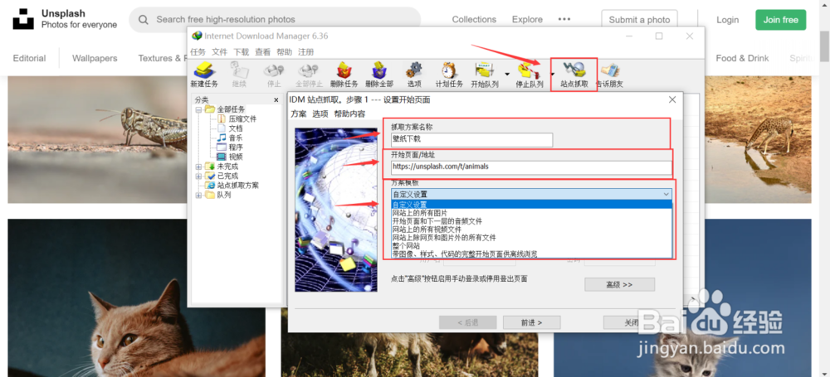Open the 文件 menu in IDM
This screenshot has height=377, width=830.
220,52
